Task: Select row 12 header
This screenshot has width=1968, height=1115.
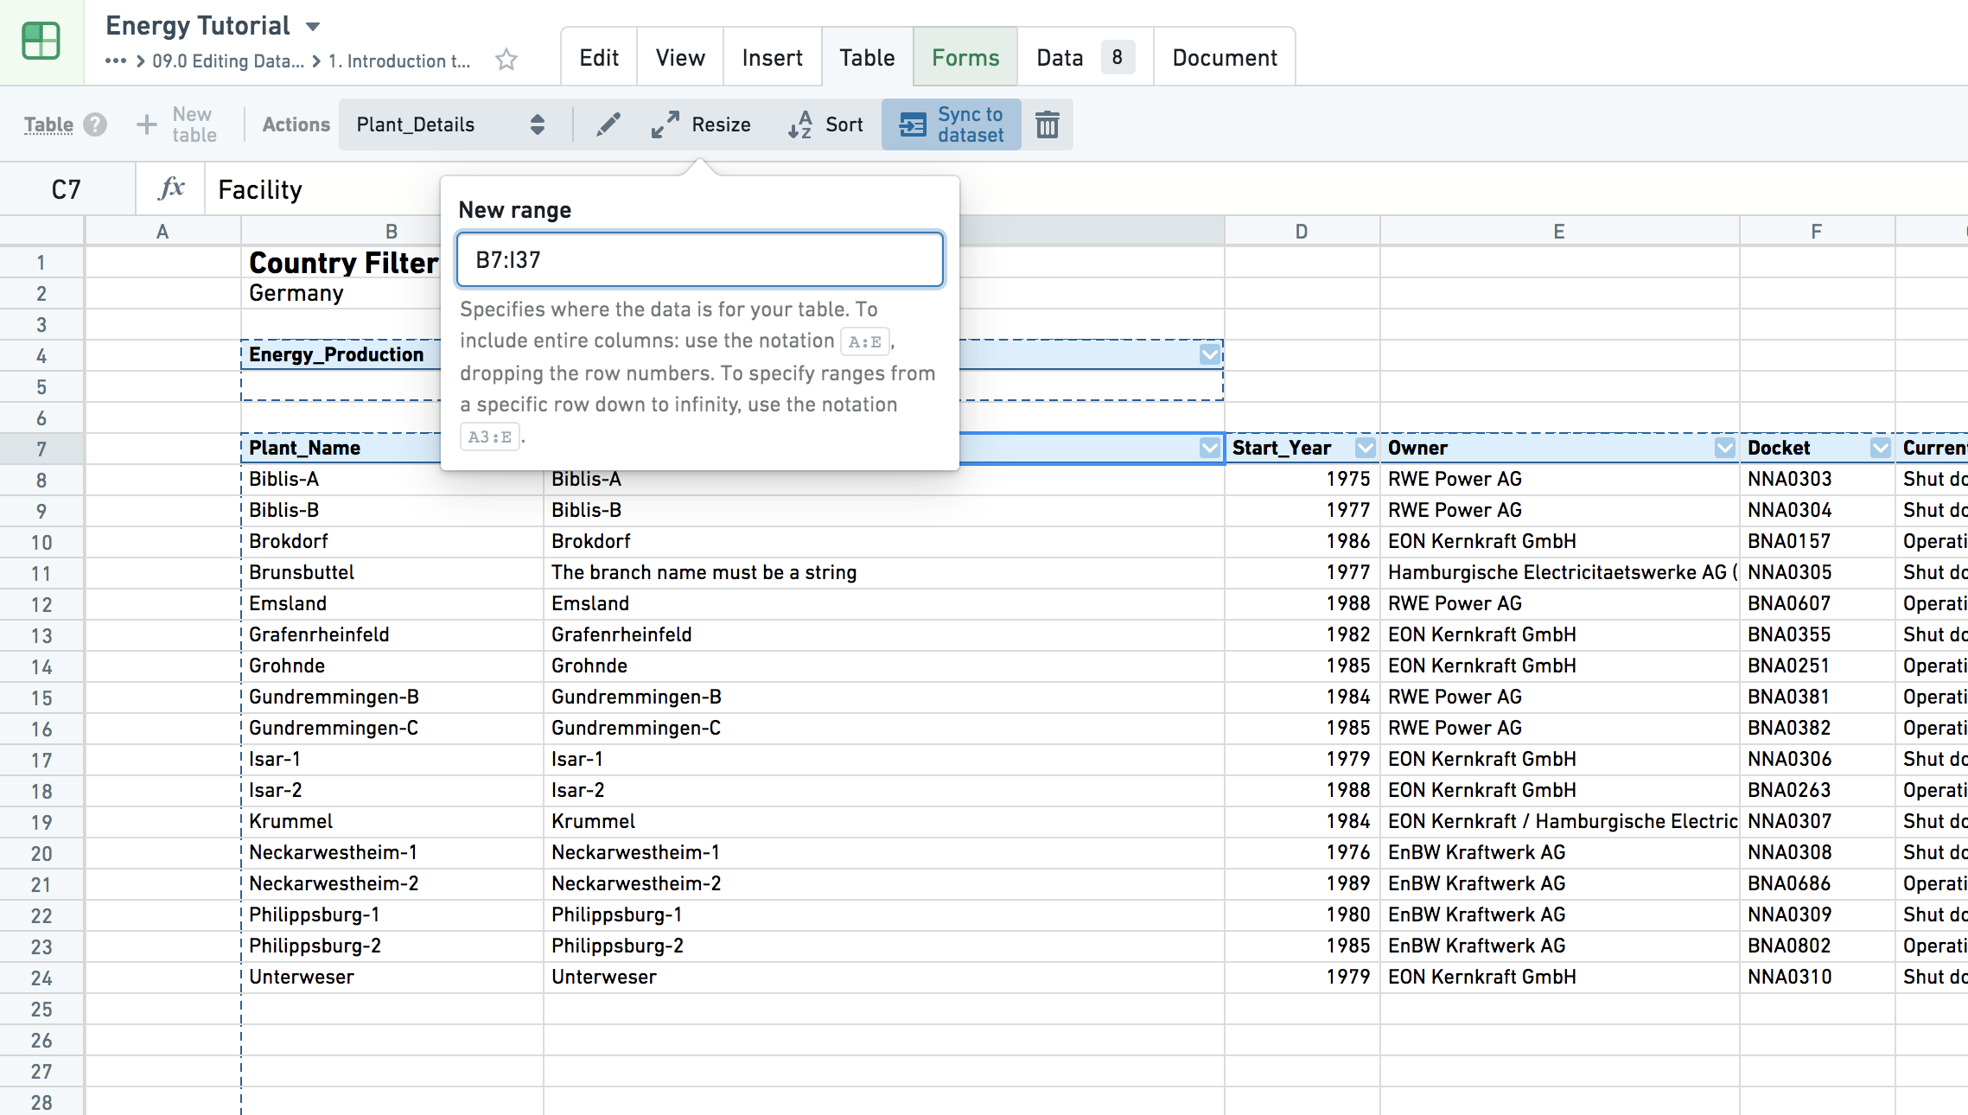Action: click(41, 604)
